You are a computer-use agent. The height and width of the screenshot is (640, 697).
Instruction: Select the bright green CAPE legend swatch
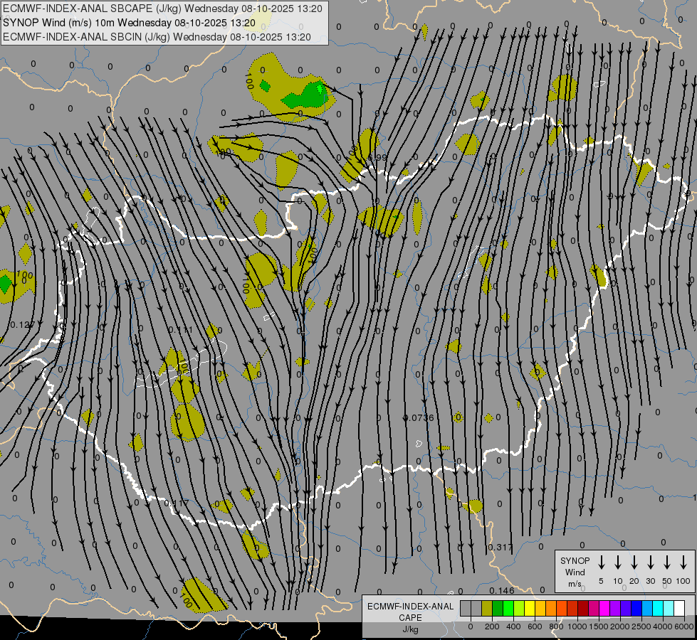508,608
